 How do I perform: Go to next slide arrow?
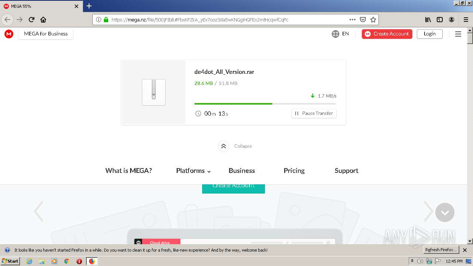(x=428, y=211)
